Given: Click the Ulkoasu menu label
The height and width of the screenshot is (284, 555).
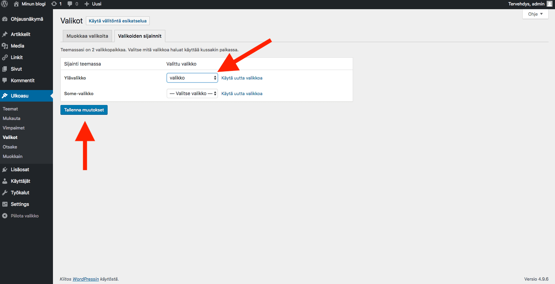Looking at the screenshot, I should [x=20, y=96].
